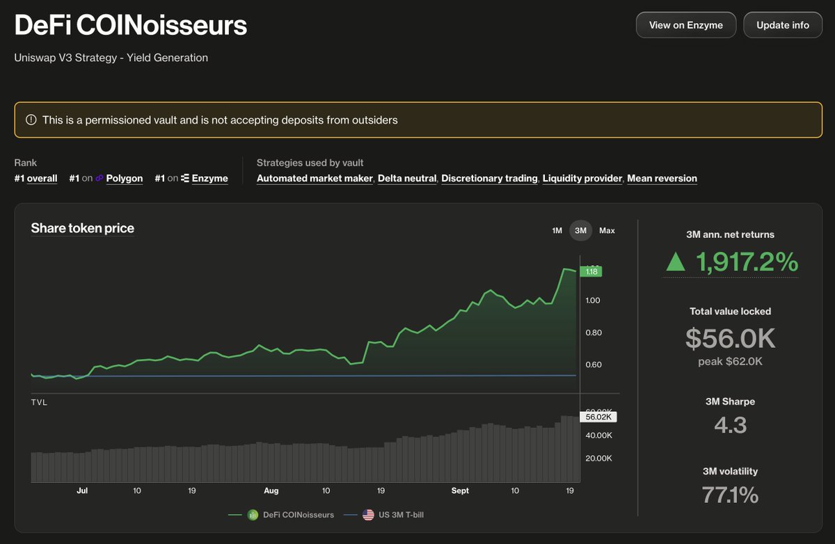Screen dimensions: 835x544
Task: Click the DeFi COINoisseurs page title
Action: 131,26
